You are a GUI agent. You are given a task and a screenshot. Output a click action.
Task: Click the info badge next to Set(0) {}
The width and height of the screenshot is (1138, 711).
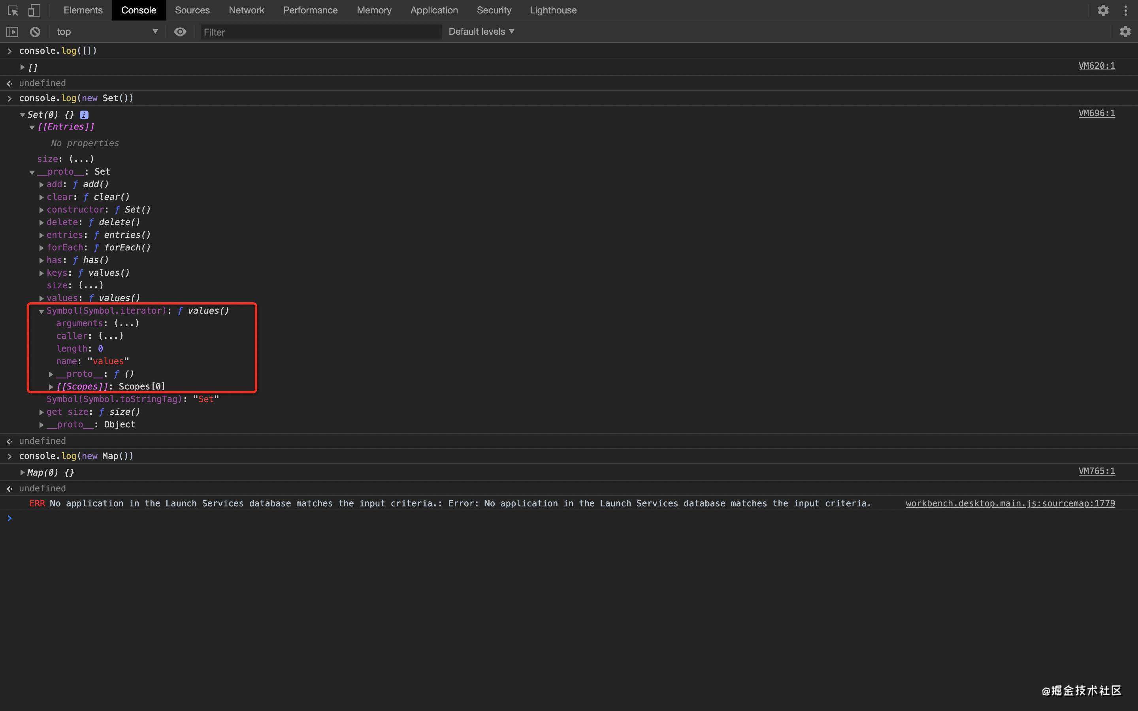[x=84, y=115]
